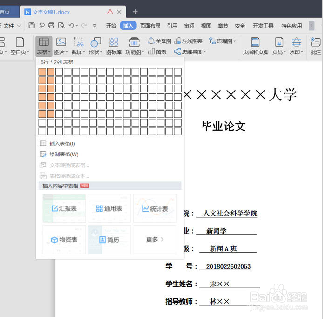Image resolution: width=326 pixels, height=319 pixels.
Task: Select the 简历 resume template thumbnail
Action: (x=109, y=240)
